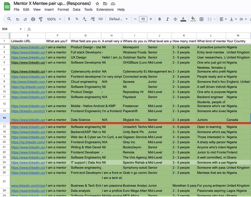Screen dimensions: 251x197
Task: Toggle strikethrough formatting
Action: pos(175,19)
